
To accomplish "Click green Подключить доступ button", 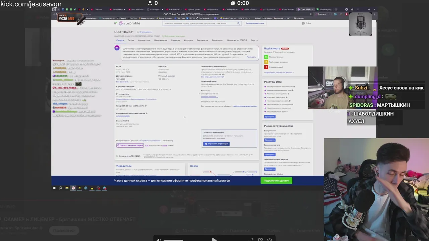I will (276, 181).
